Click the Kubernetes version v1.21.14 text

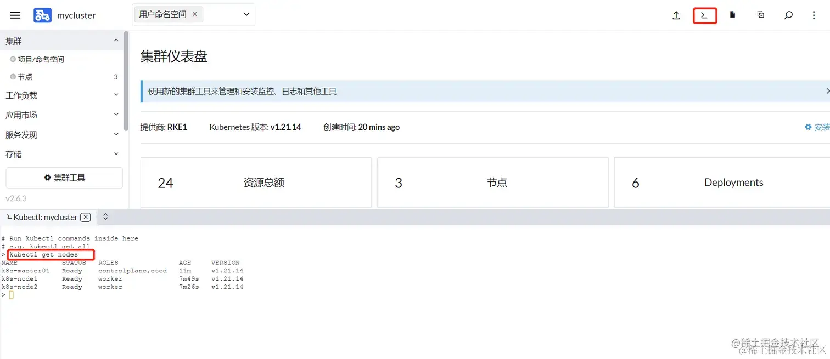(x=285, y=127)
